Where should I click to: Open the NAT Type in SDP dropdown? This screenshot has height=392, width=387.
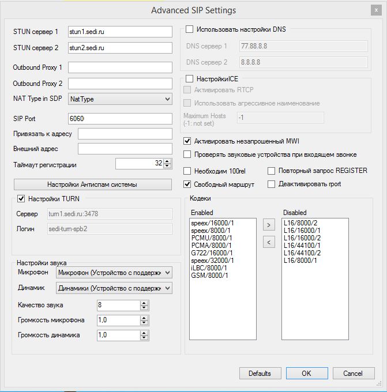[x=120, y=99]
